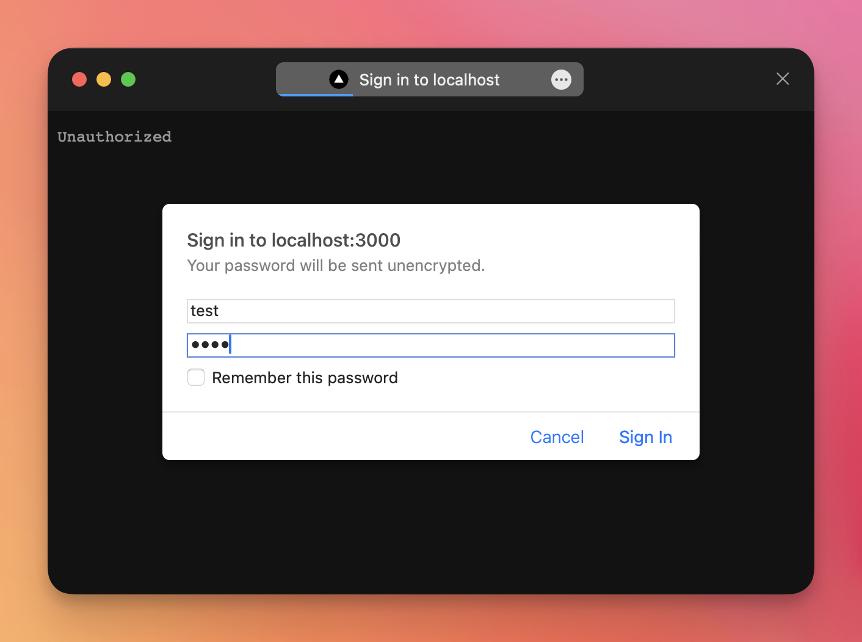Close the window with the red button

79,79
